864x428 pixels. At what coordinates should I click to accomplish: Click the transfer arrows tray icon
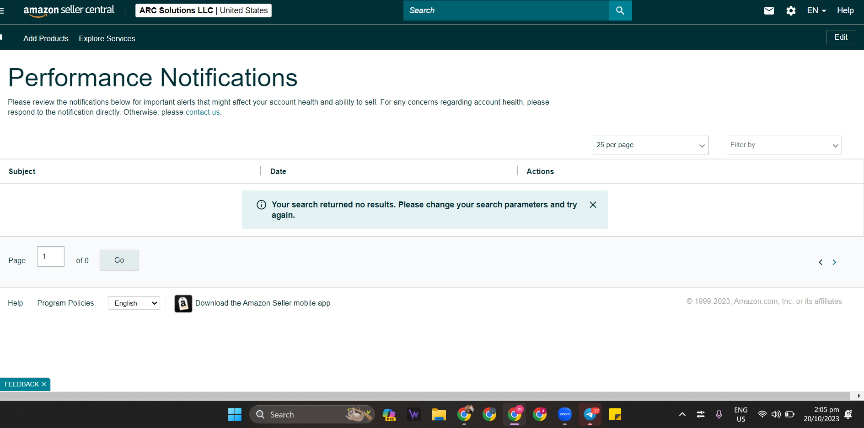(x=701, y=414)
